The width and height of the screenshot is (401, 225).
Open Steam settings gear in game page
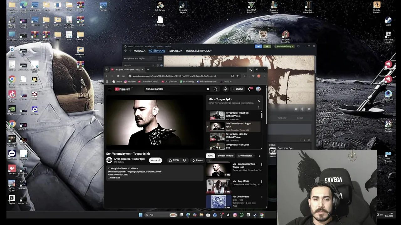pos(296,109)
